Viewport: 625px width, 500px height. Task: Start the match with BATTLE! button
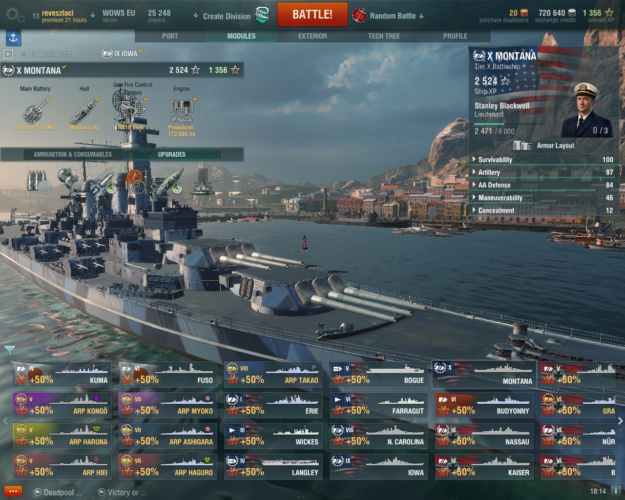pos(312,15)
